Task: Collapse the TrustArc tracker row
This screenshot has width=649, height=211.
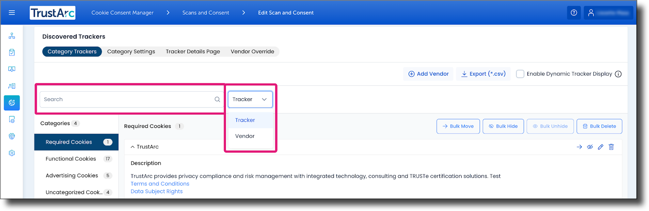Action: click(133, 147)
